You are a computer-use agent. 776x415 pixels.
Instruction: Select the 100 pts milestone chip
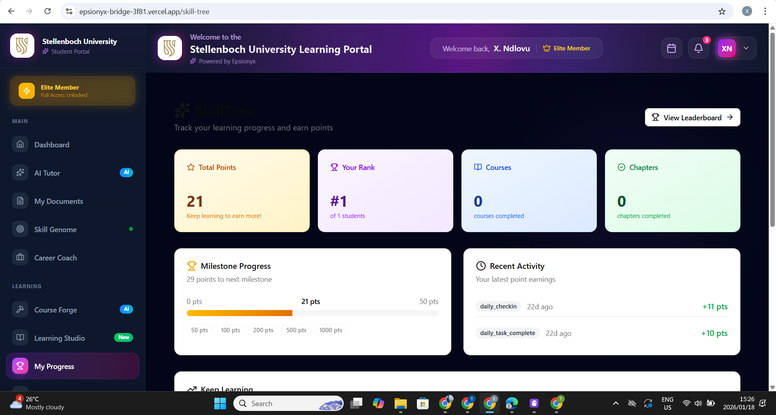click(x=230, y=330)
